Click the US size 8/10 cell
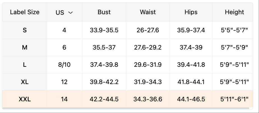The height and width of the screenshot is (113, 259). [x=64, y=65]
